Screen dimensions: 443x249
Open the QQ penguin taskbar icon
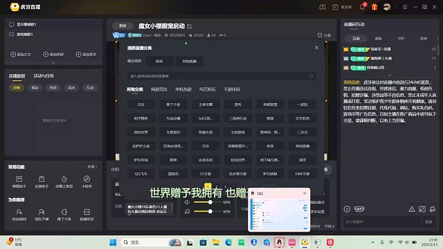[279, 242]
